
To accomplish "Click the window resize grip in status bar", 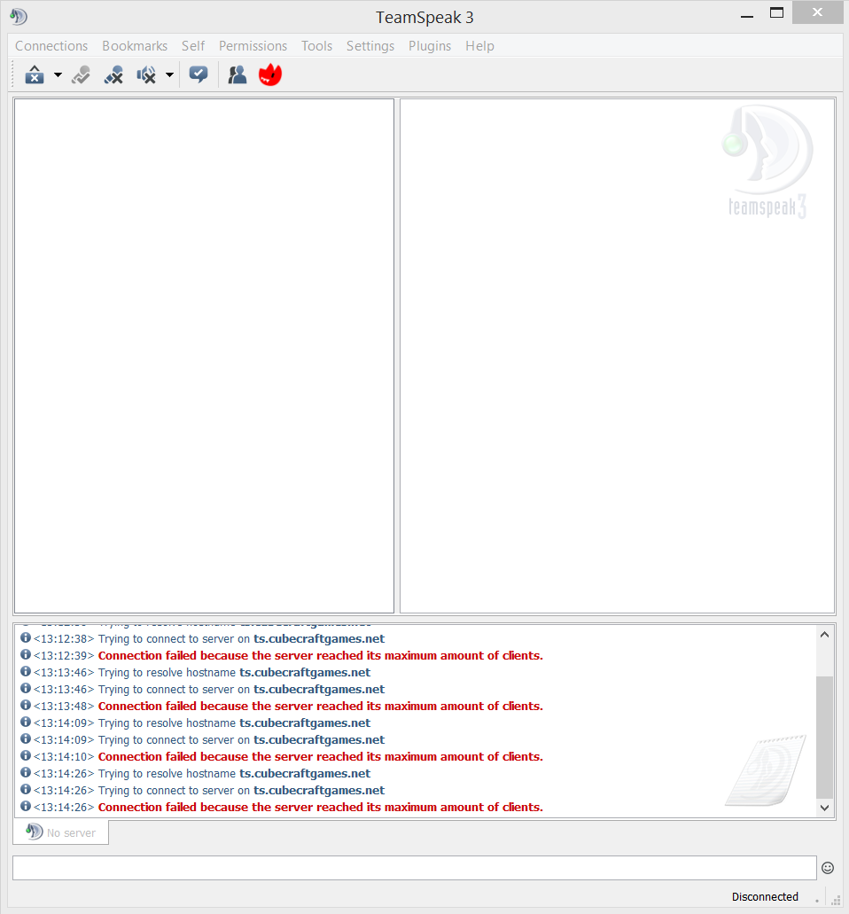I will [x=836, y=901].
